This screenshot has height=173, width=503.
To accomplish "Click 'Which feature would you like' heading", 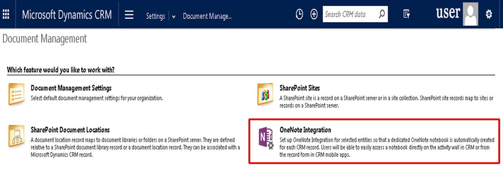I will (61, 70).
